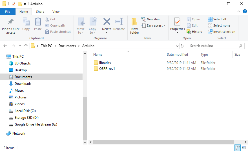The width and height of the screenshot is (248, 151).
Task: Click the Edit button in Open group
Action: pyautogui.click(x=192, y=25)
